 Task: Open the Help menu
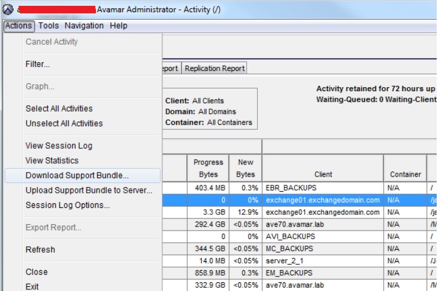point(119,26)
